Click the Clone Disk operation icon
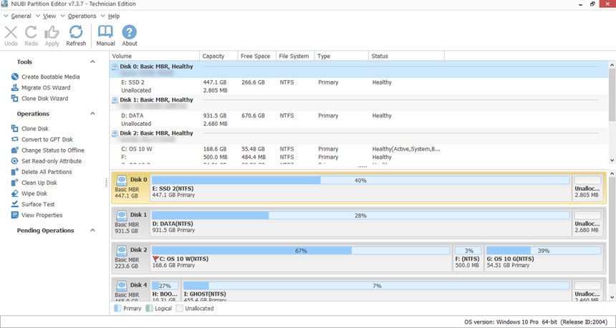The image size is (616, 328). pos(15,128)
